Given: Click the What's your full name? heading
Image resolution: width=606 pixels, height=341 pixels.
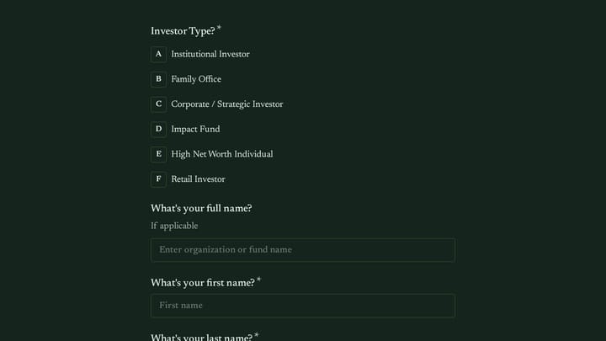Looking at the screenshot, I should click(201, 209).
